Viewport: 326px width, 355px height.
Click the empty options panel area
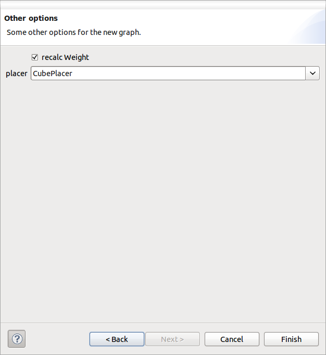[162, 198]
